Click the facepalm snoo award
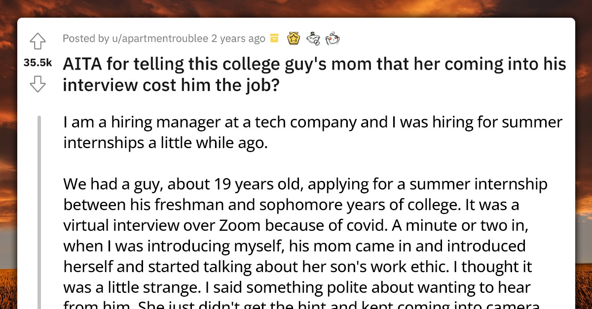This screenshot has width=592, height=309. [333, 38]
